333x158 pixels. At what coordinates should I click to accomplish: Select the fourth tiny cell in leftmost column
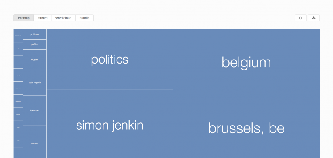click(x=18, y=75)
